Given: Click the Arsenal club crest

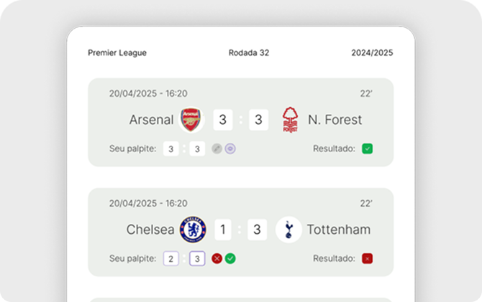Looking at the screenshot, I should click(191, 120).
